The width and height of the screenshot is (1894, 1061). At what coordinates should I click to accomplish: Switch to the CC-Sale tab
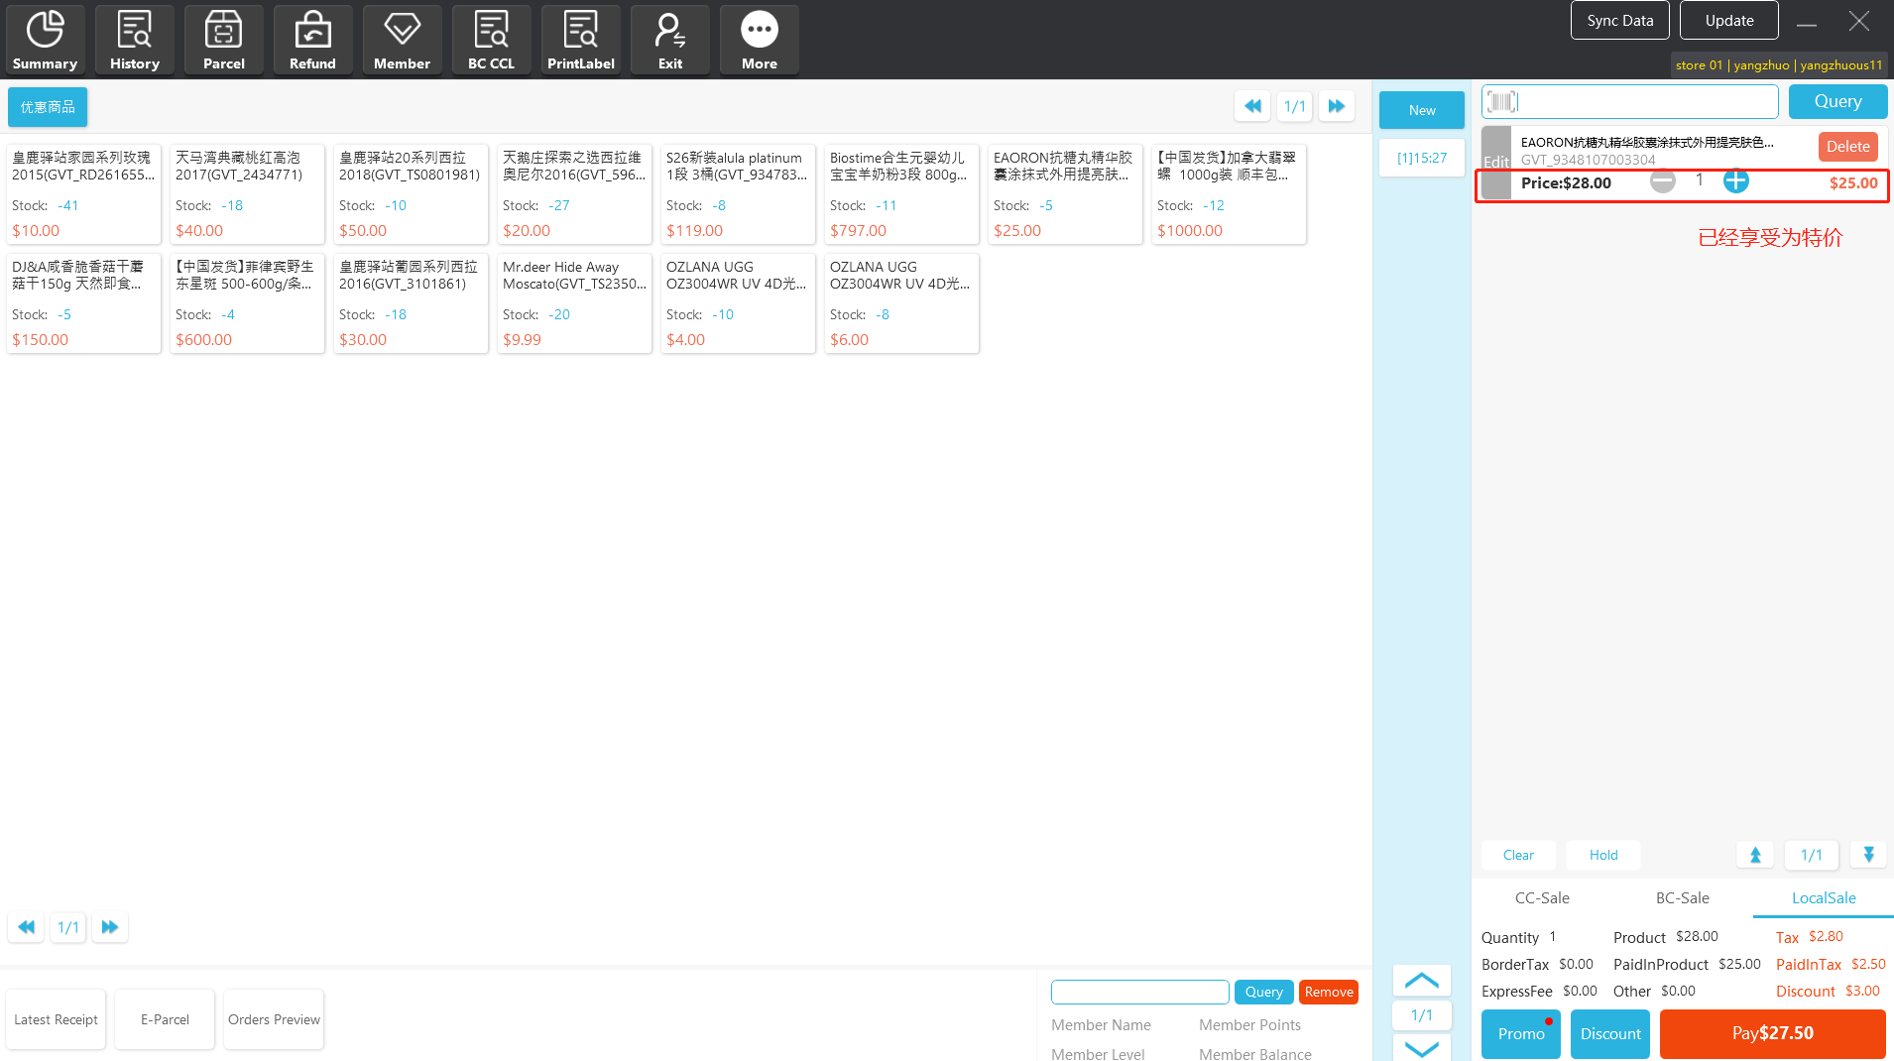click(1542, 898)
